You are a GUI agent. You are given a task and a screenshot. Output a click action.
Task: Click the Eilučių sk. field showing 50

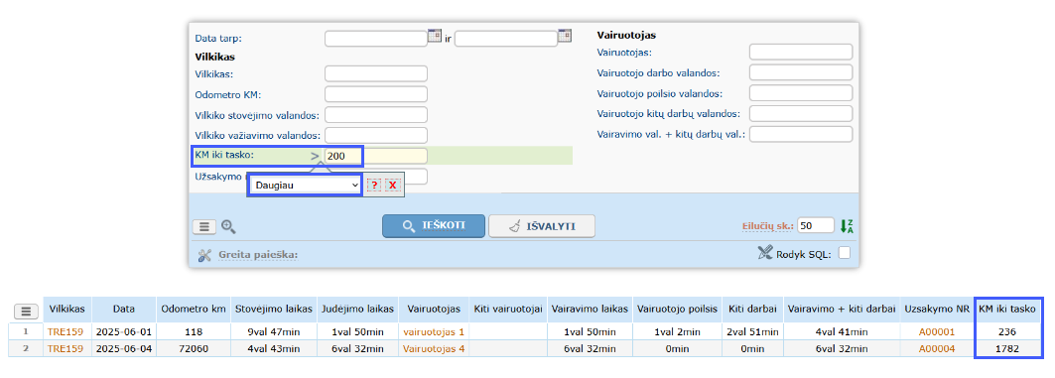(816, 226)
